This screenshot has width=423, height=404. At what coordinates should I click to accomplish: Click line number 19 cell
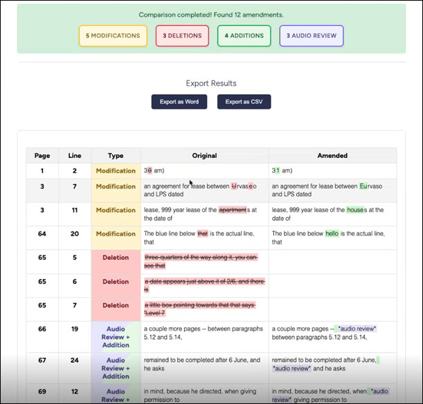coord(75,337)
